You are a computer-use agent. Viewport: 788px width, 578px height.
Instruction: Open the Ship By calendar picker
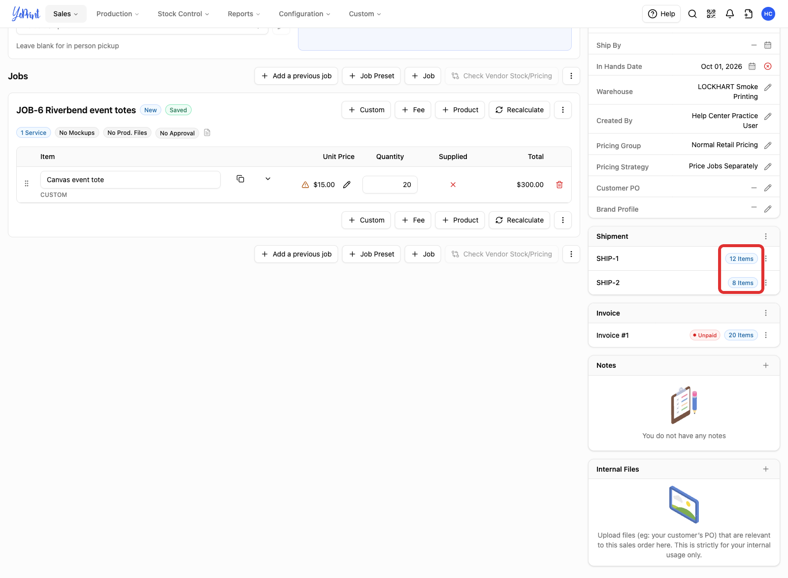pos(768,45)
